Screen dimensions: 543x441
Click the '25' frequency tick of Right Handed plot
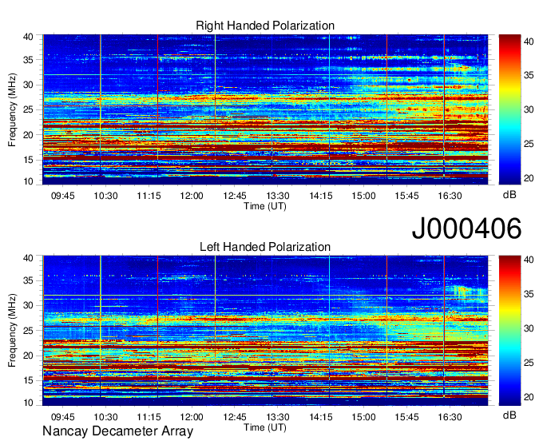(x=28, y=109)
